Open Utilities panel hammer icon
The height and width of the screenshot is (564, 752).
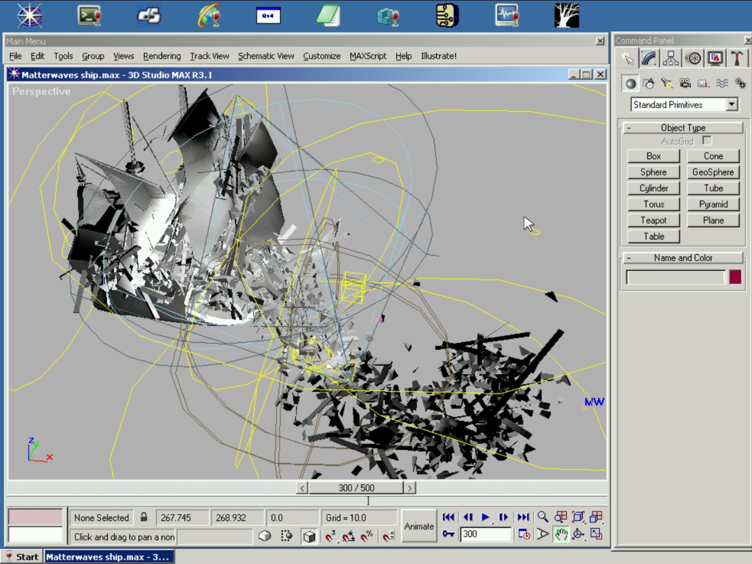coord(736,59)
